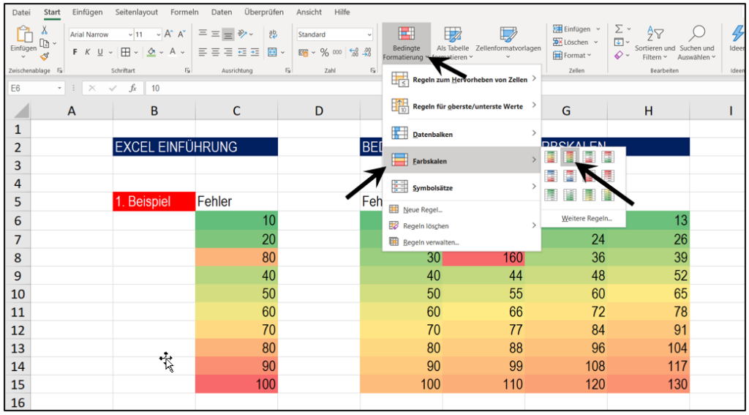Apply thousands separator (000) format
The image size is (749, 415).
point(337,52)
